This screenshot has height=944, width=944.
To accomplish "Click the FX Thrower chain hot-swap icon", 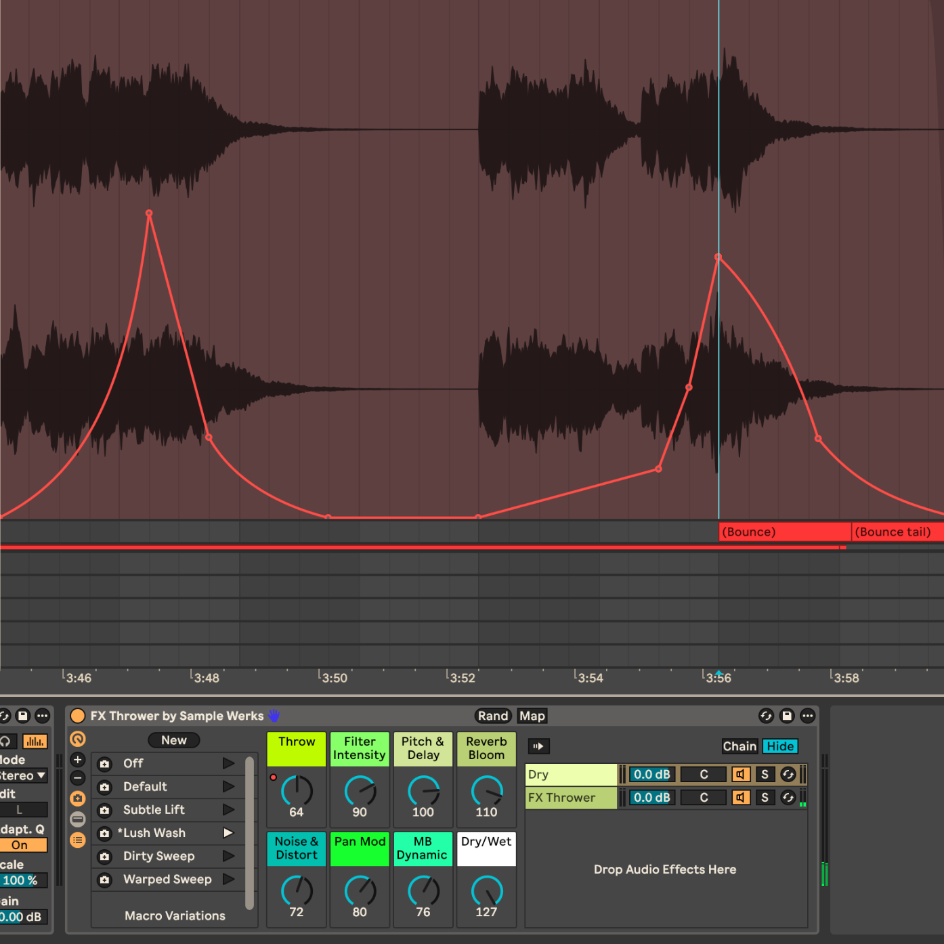I will click(788, 798).
